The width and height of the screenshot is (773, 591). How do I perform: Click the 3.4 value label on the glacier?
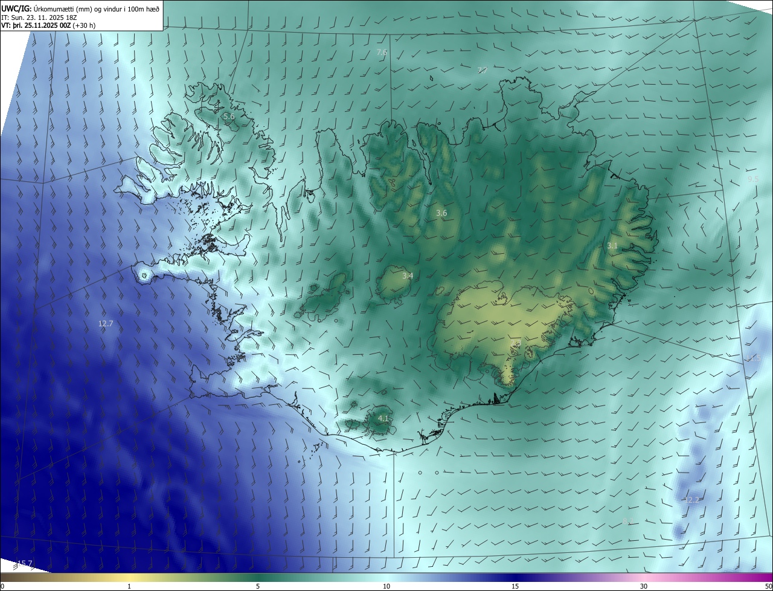coord(408,276)
